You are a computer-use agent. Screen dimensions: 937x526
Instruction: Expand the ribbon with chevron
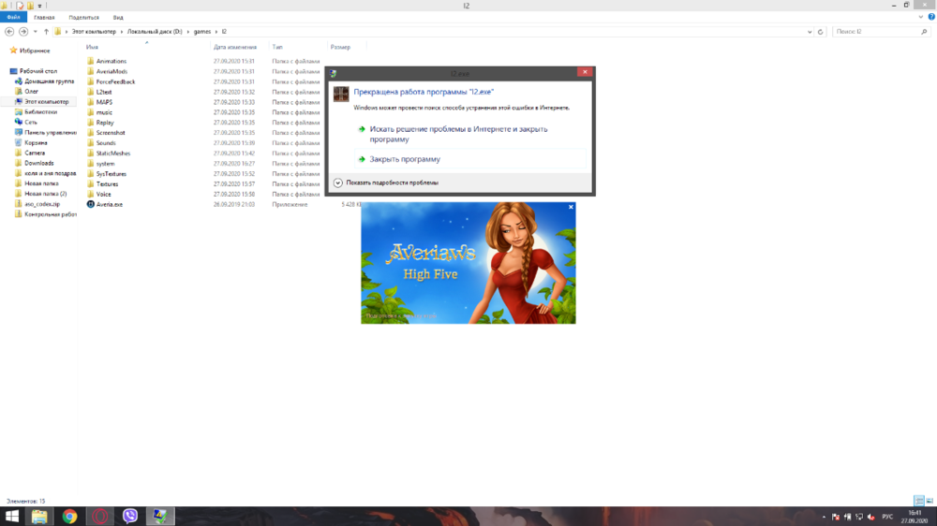920,17
